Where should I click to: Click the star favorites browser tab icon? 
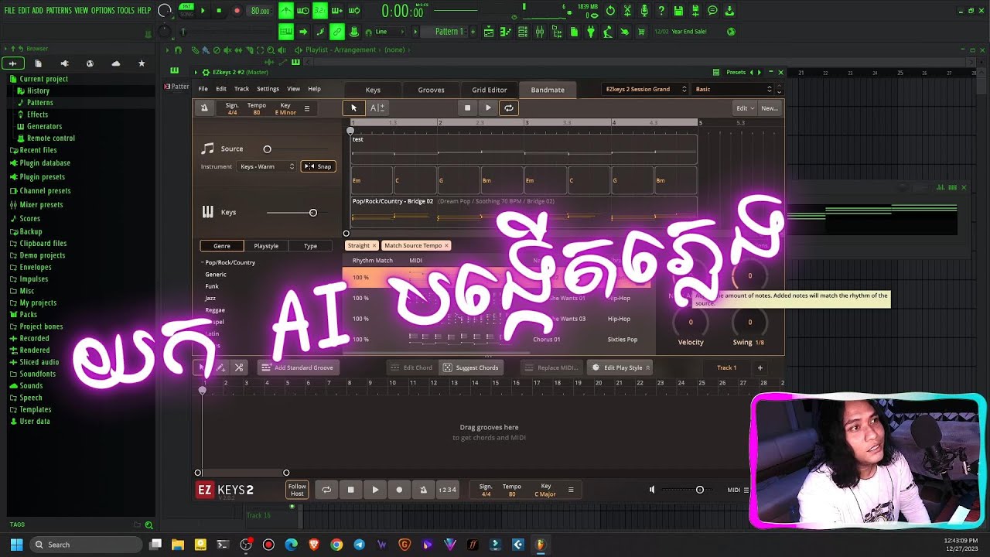142,63
